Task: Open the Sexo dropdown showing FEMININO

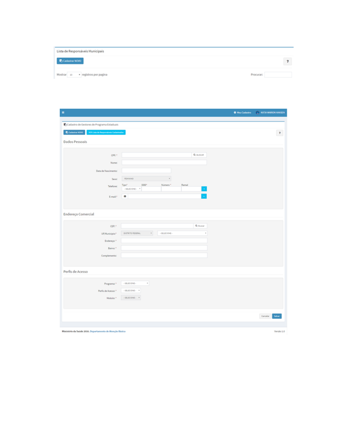Action: 146,179
